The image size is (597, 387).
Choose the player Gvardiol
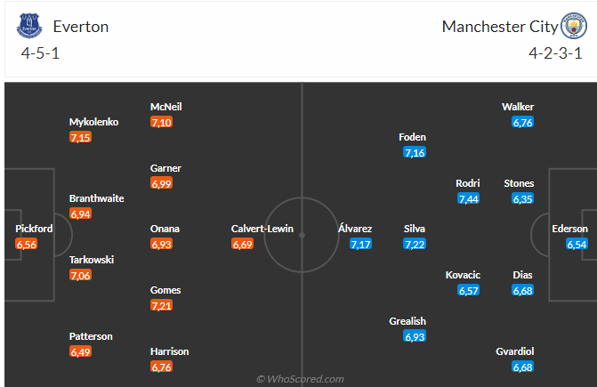coord(514,351)
